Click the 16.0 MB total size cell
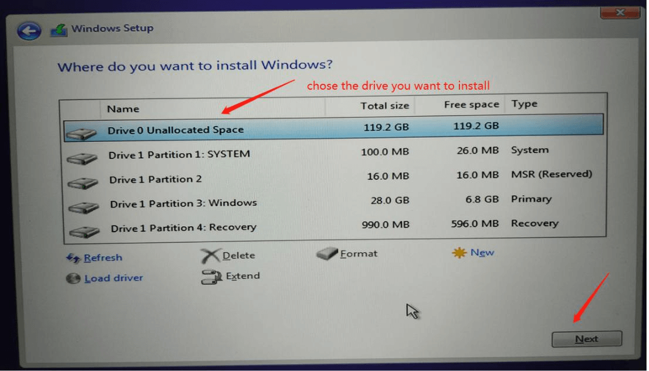649x371 pixels. coord(388,176)
